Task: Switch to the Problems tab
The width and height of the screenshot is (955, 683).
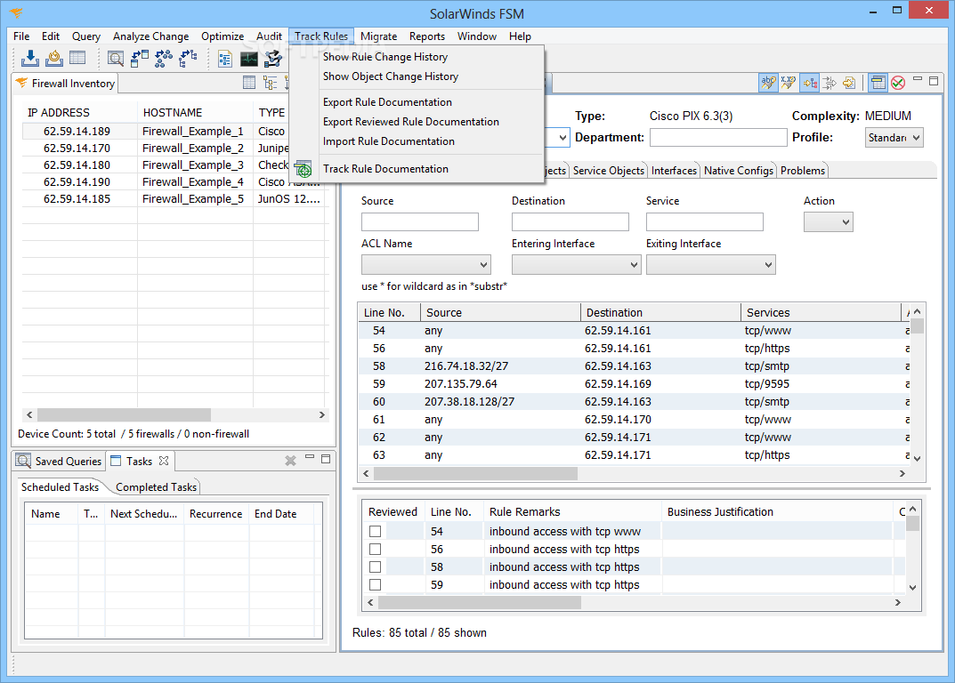Action: [802, 171]
